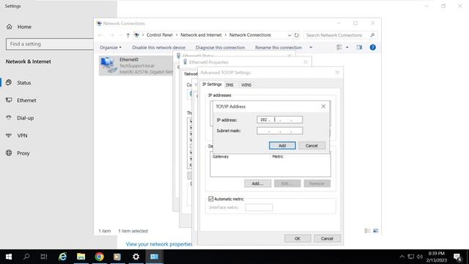
Task: Click Diagnose this connection
Action: click(220, 47)
